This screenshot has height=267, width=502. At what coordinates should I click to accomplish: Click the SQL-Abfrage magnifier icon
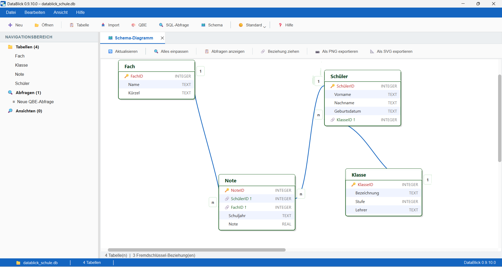pos(161,25)
